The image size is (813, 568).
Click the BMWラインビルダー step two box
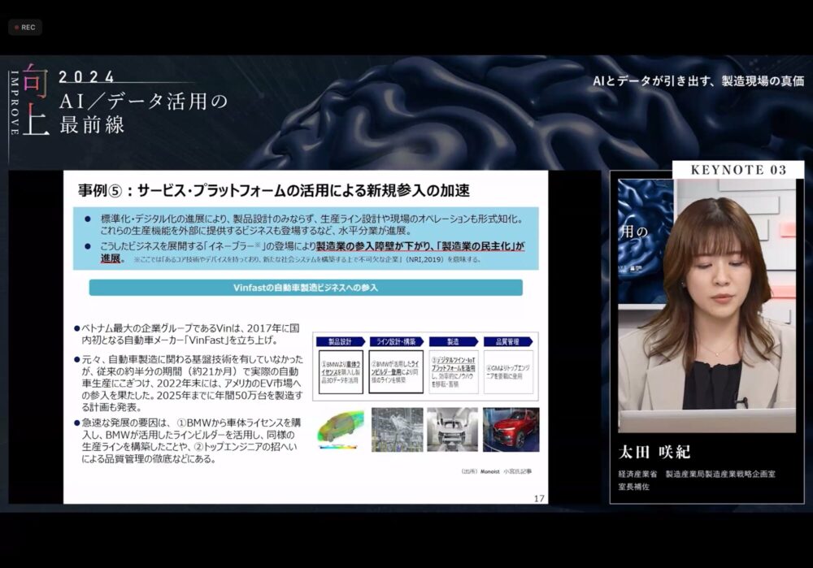click(396, 371)
